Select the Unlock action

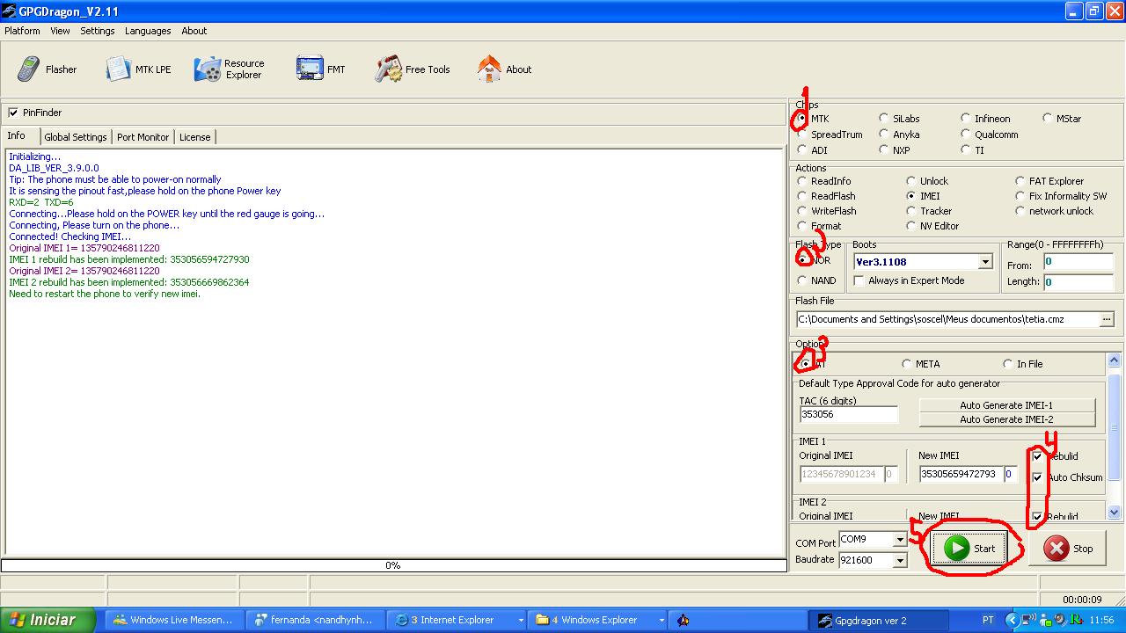point(910,181)
